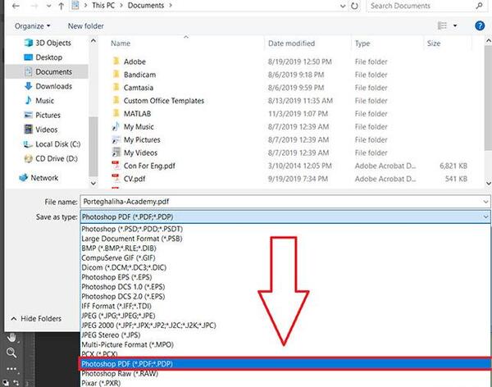Open the Help question mark button
This screenshot has height=387, width=492.
tap(480, 25)
